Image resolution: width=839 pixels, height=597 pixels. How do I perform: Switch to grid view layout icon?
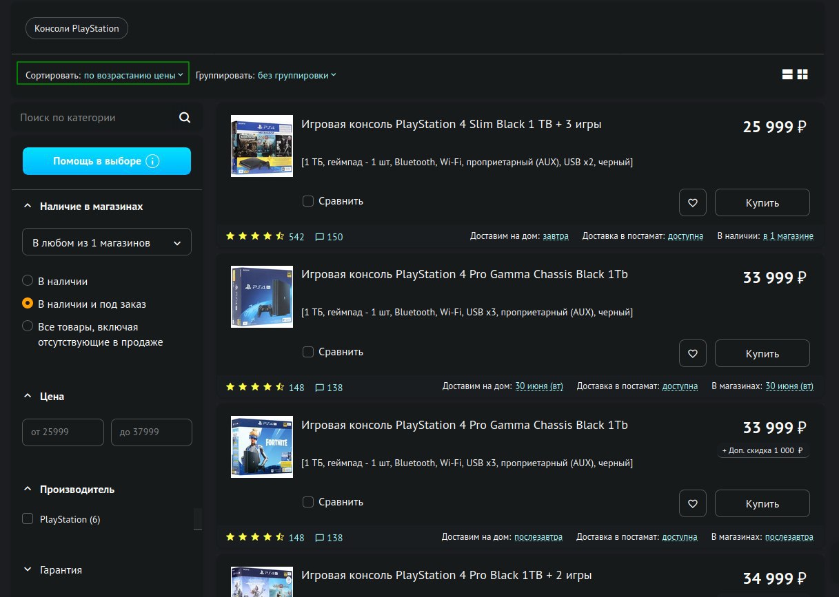tap(802, 74)
